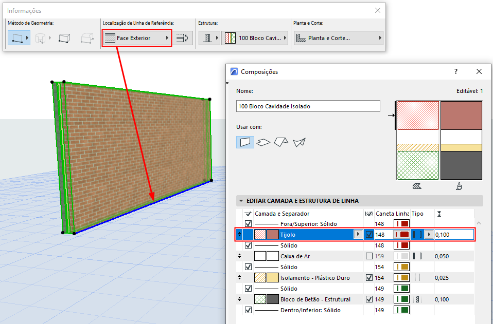Click the Tijolo surface color swatch

click(273, 235)
